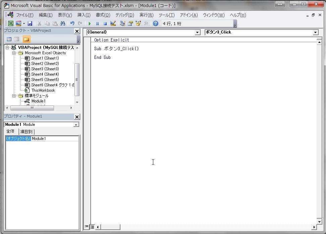326x234 pixels.
Task: Click the Design Mode toolbar icon
Action: pyautogui.click(x=113, y=23)
